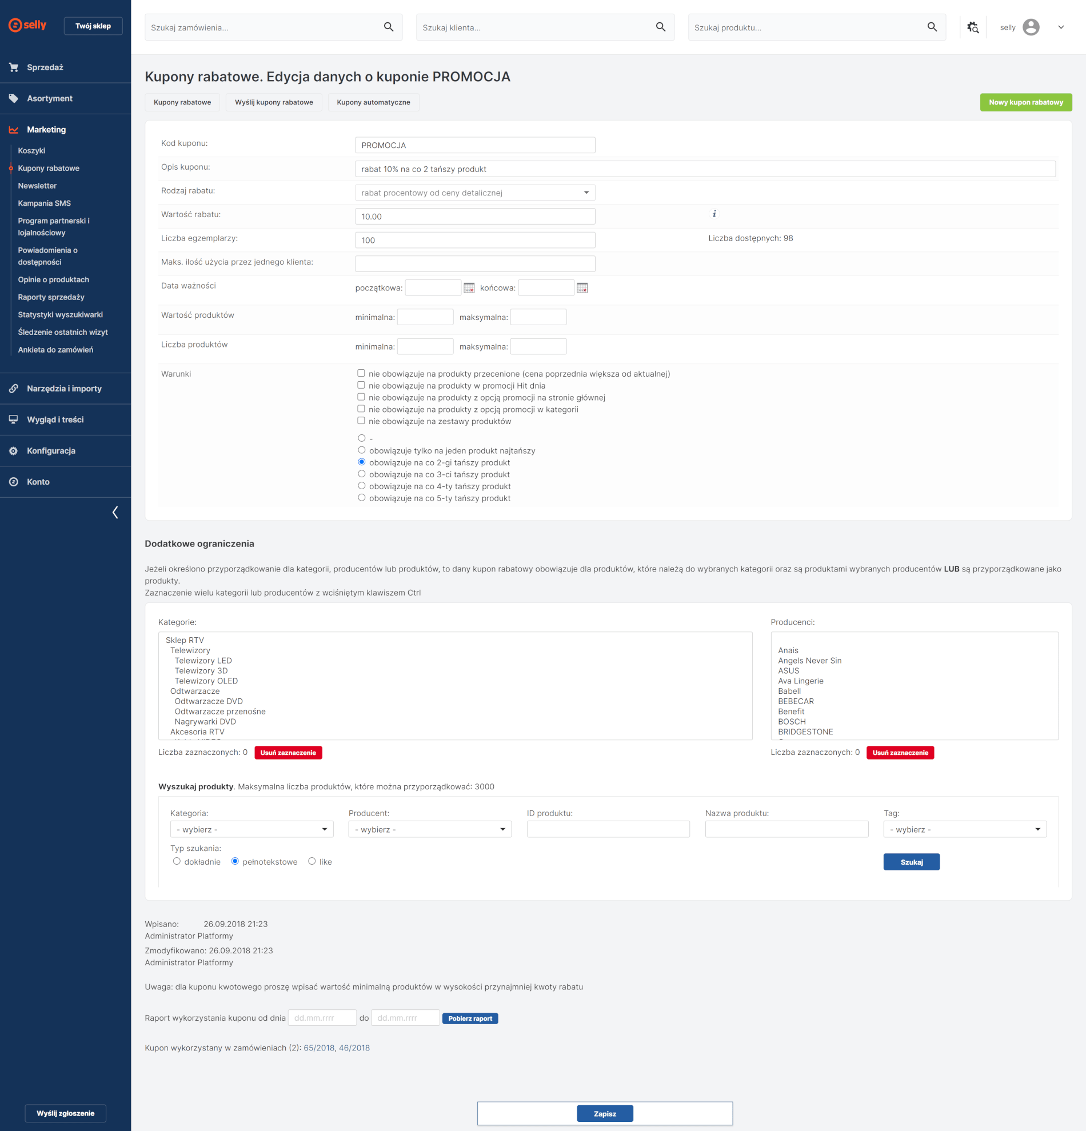Open the Kupony automatyczne tab
1086x1131 pixels.
pyautogui.click(x=373, y=102)
